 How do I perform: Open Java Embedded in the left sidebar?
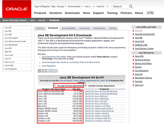tap(17, 45)
